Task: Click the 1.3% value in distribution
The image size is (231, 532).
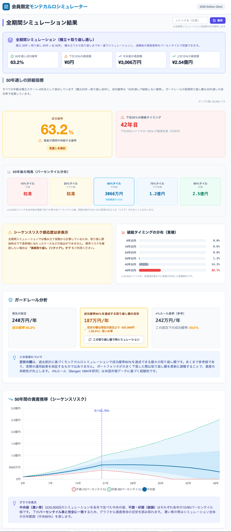Action: tap(216, 258)
